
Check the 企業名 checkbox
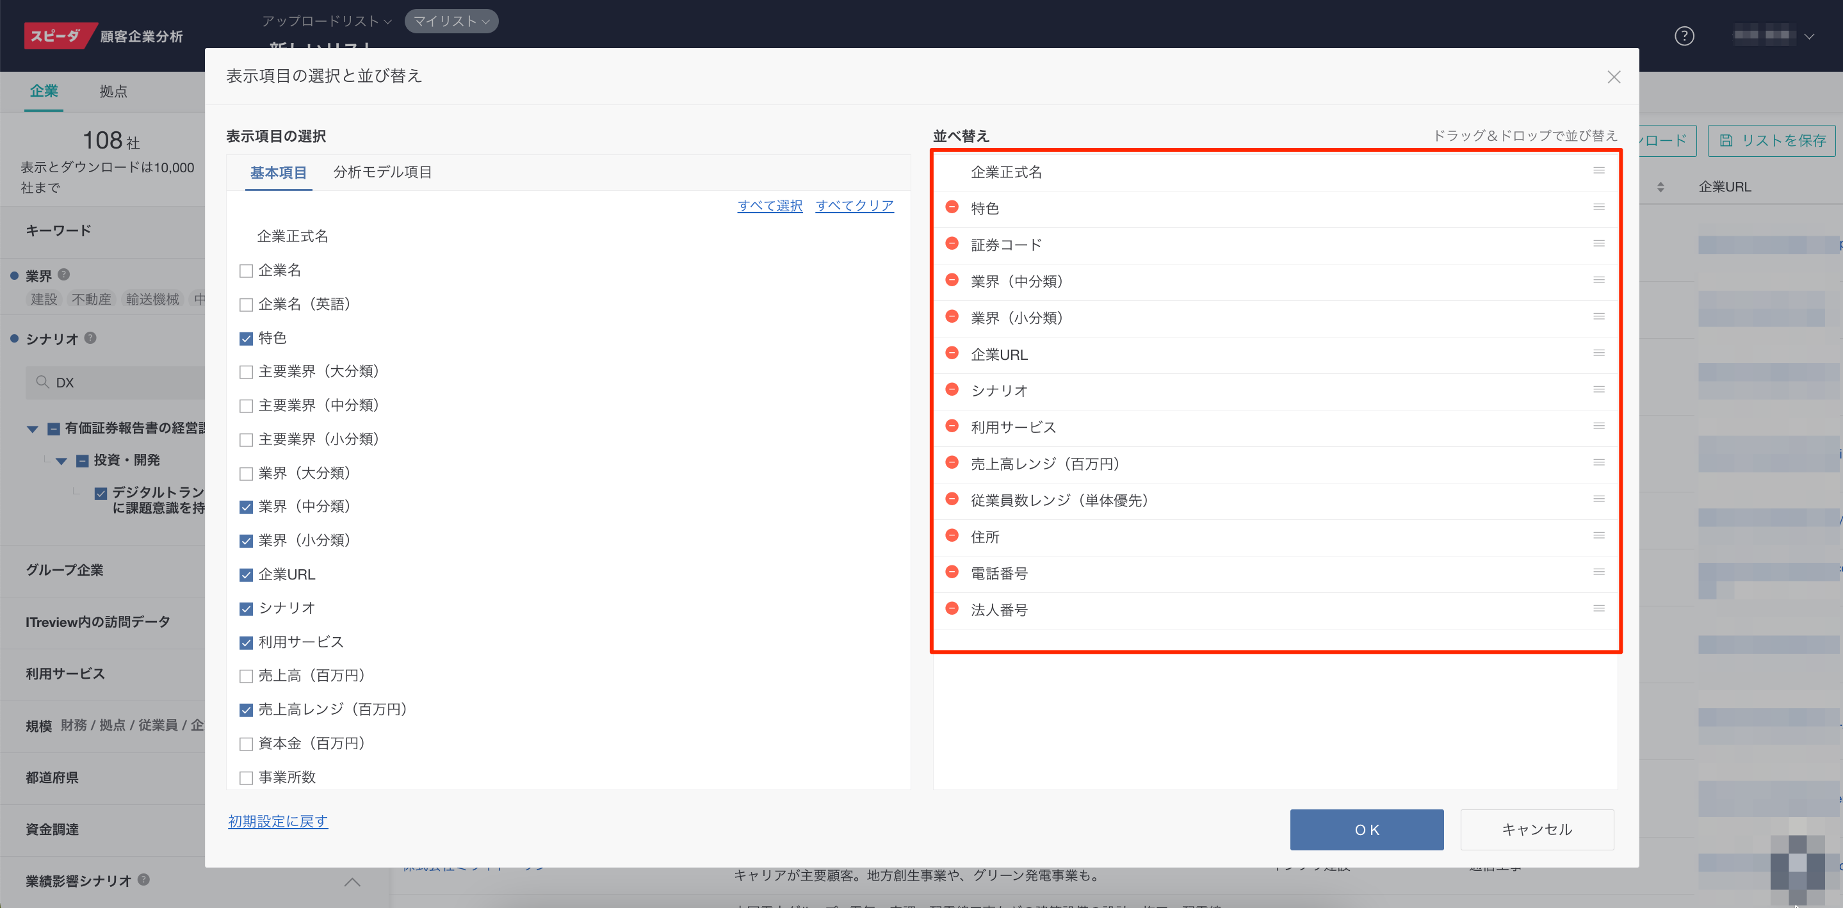coord(246,272)
